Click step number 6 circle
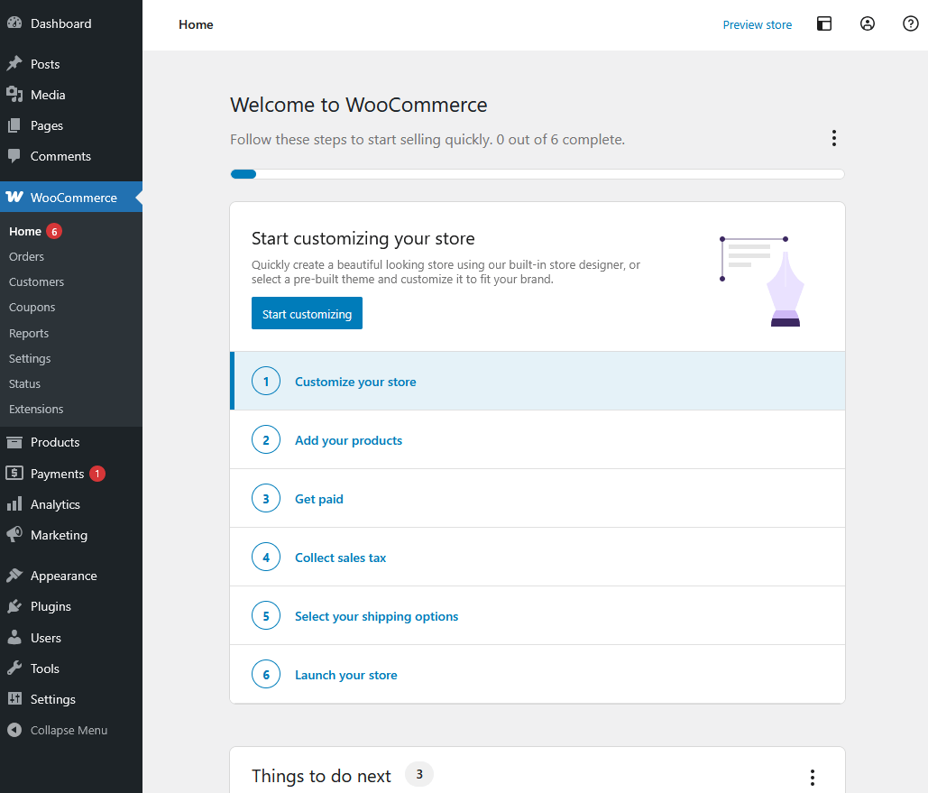 click(266, 675)
